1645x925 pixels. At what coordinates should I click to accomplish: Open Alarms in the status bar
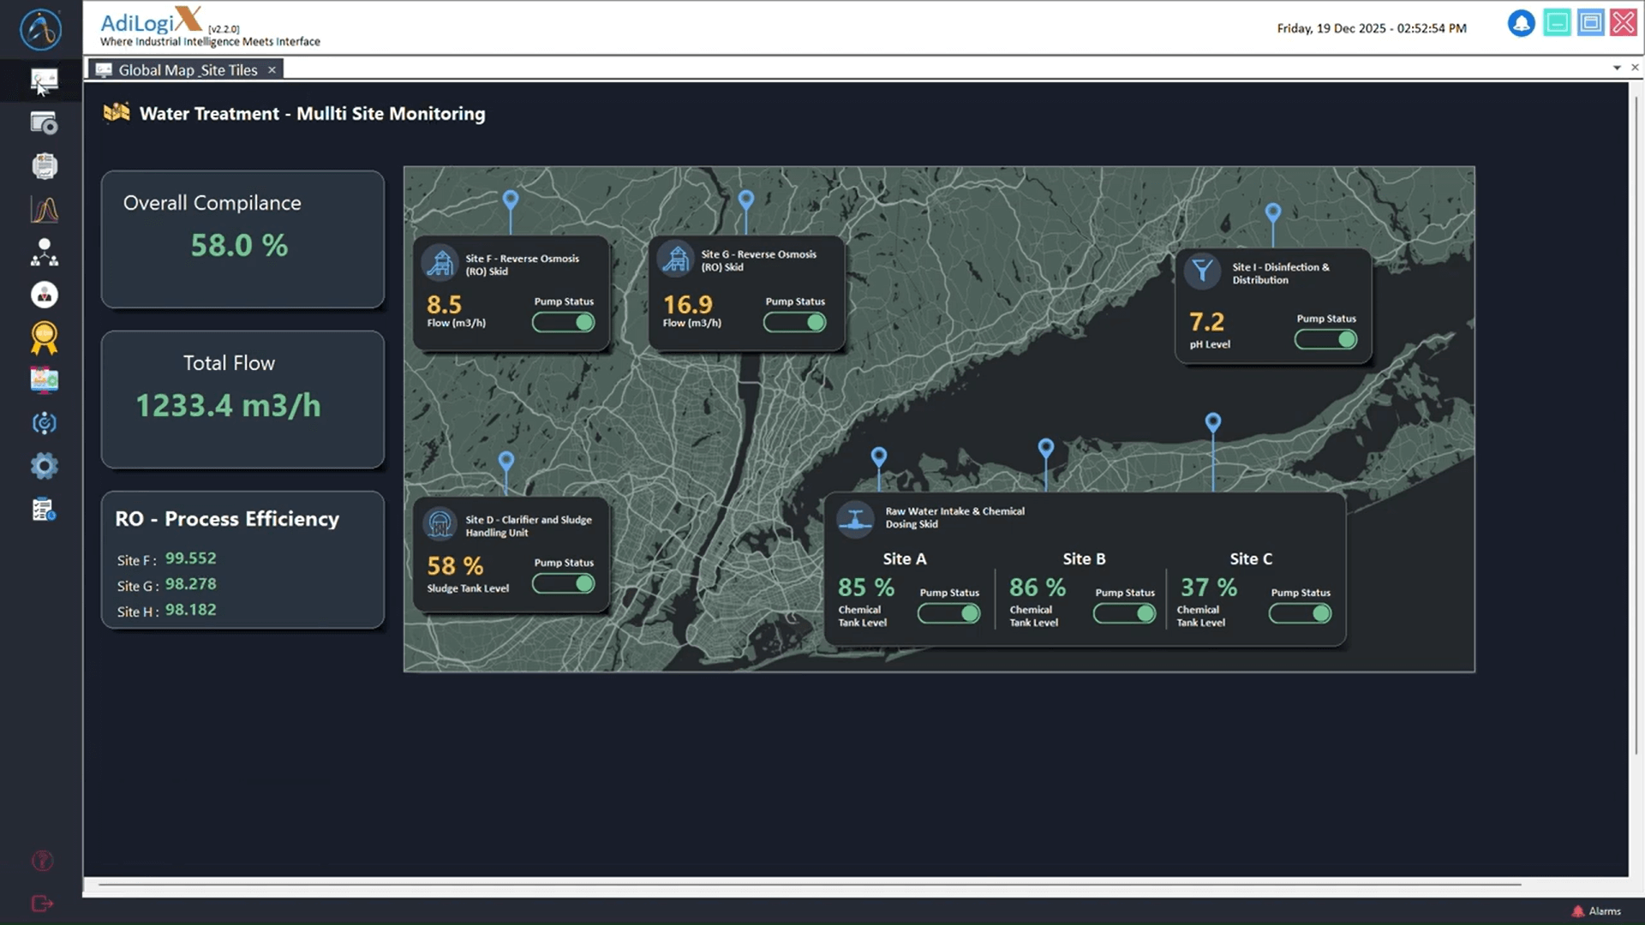pos(1597,911)
